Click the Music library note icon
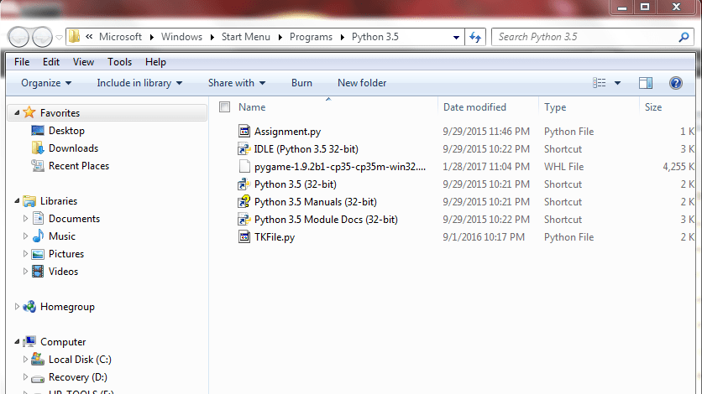 [38, 236]
